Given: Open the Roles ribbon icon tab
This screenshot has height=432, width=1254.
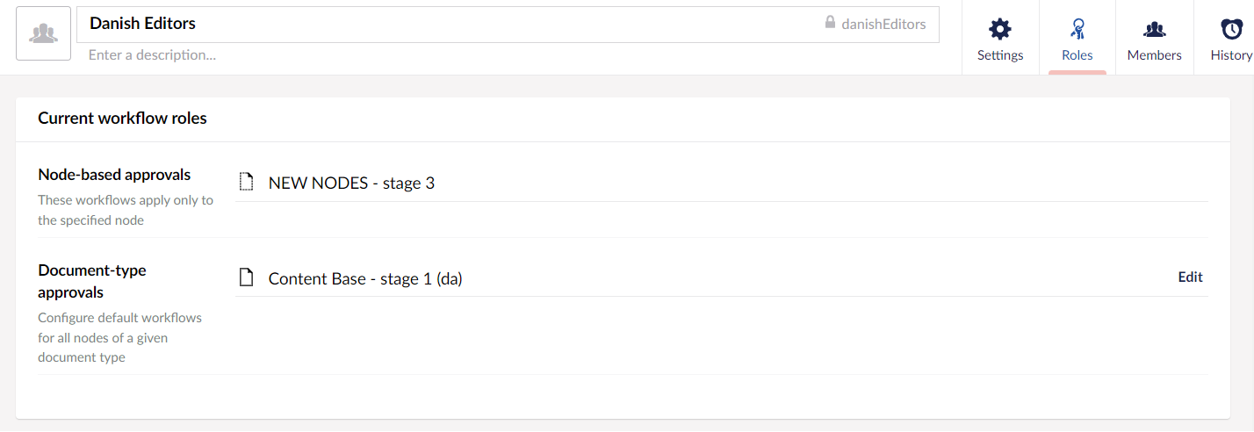Looking at the screenshot, I should click(x=1077, y=30).
